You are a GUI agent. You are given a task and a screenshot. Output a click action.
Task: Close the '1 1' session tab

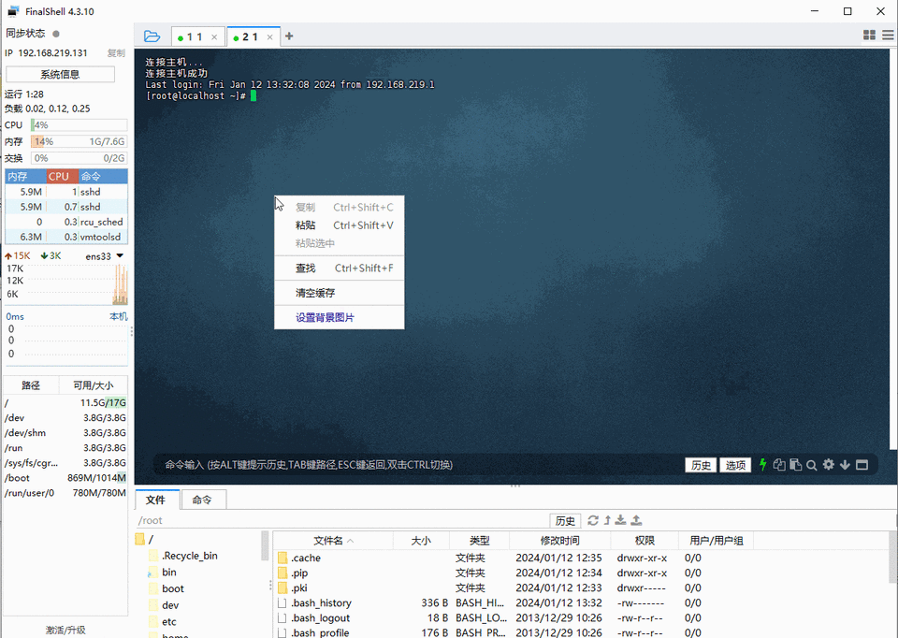pos(214,37)
